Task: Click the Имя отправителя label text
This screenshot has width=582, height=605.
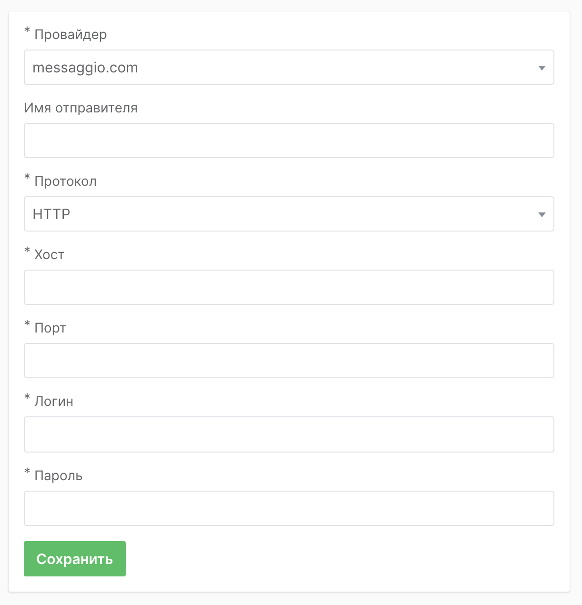Action: (x=80, y=108)
